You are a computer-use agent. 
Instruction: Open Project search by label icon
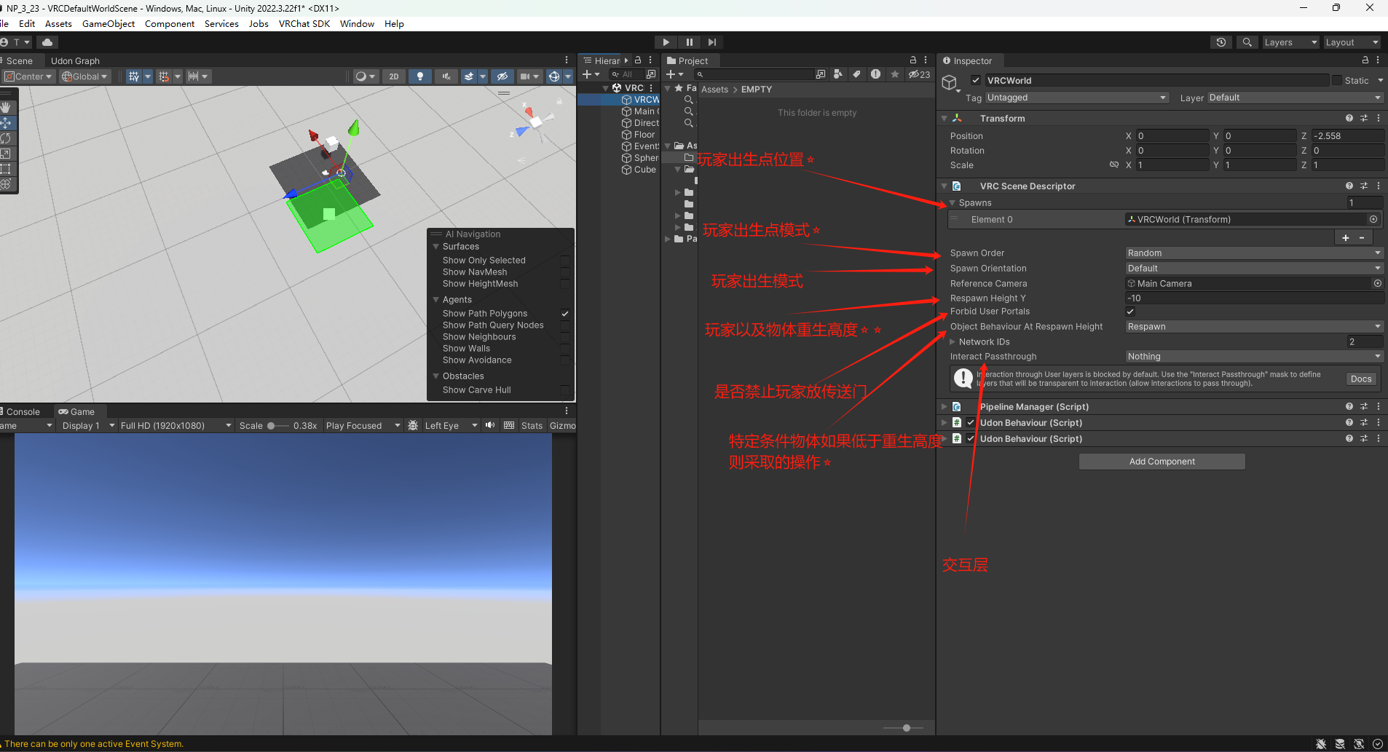click(856, 74)
